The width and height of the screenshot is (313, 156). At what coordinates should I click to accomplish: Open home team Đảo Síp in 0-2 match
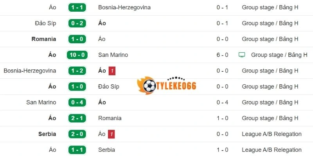click(45, 23)
